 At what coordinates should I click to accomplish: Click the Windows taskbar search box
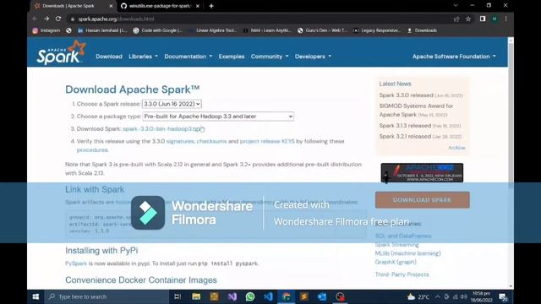pos(107,296)
